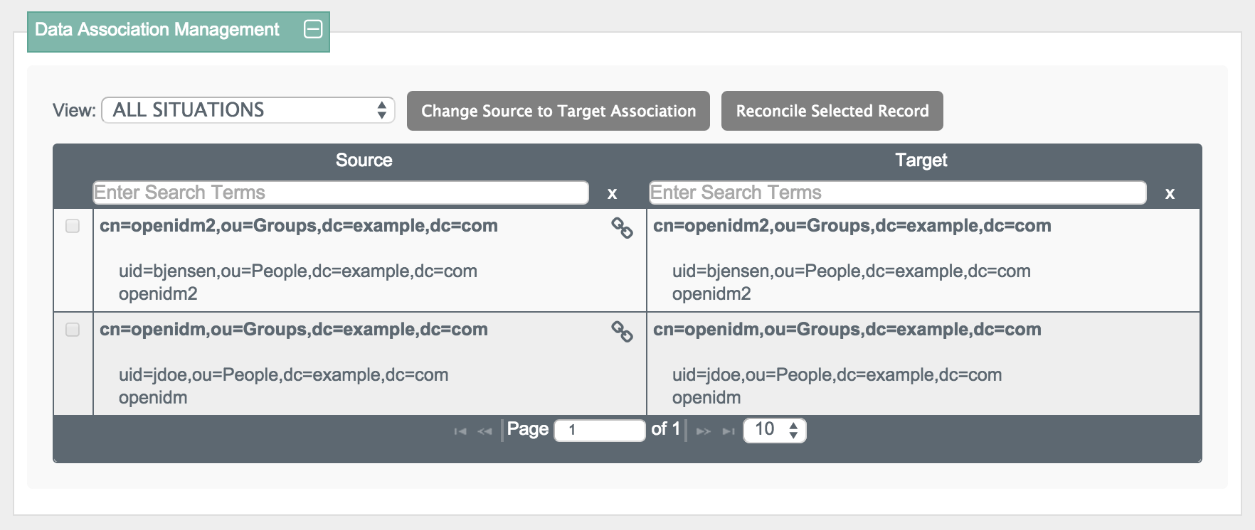Collapse the Data Association Management panel
This screenshot has height=530, width=1255.
[x=313, y=29]
